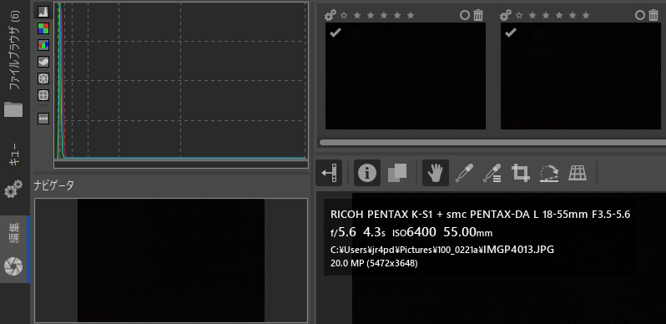Image resolution: width=666 pixels, height=324 pixels.
Task: Select the standard histogram display type
Action: point(43,12)
